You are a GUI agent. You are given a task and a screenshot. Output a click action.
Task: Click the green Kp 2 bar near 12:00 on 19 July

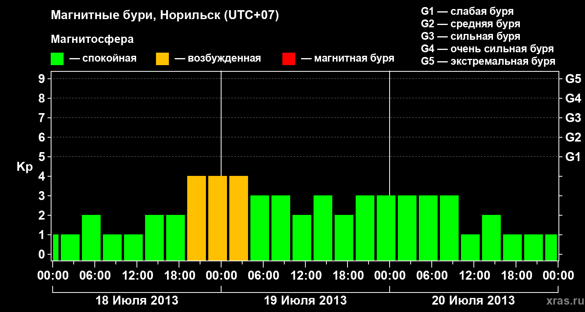(x=302, y=238)
